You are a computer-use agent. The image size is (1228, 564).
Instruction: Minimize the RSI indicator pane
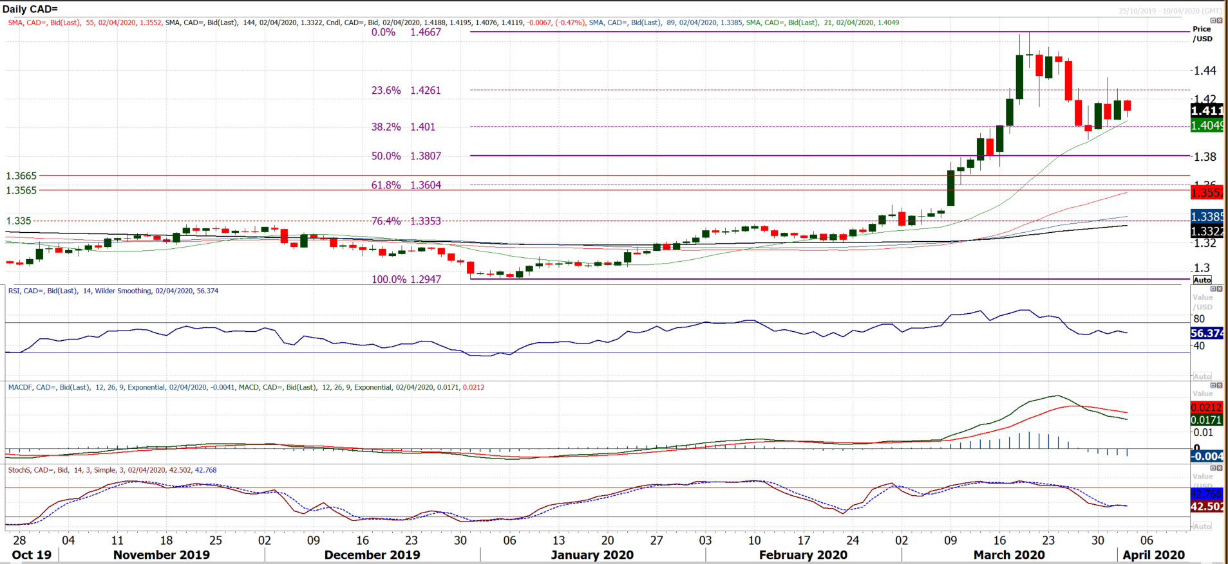(1213, 289)
